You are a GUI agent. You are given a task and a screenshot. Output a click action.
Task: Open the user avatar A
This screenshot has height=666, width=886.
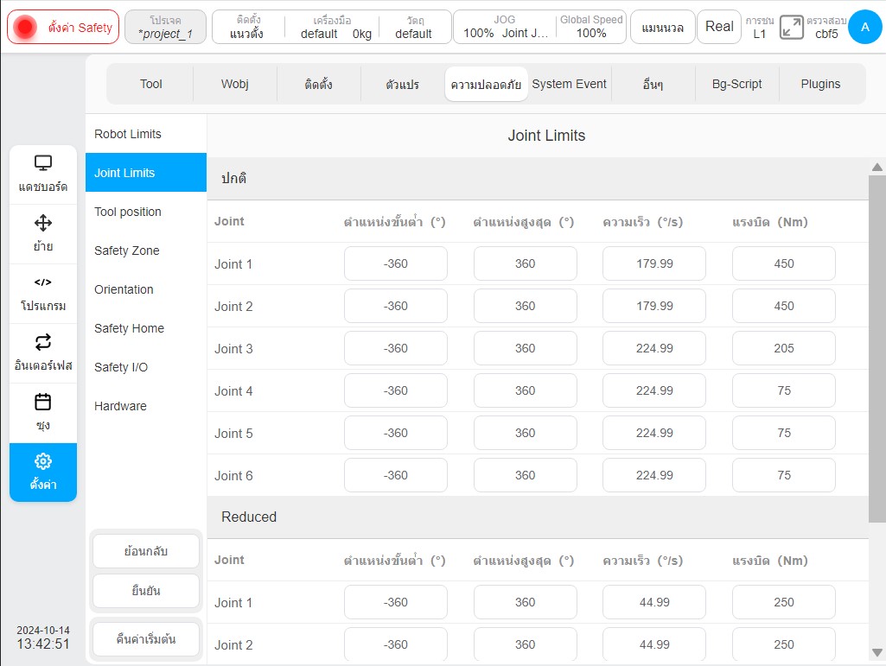pos(864,27)
